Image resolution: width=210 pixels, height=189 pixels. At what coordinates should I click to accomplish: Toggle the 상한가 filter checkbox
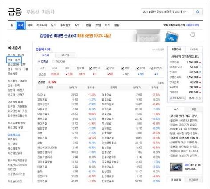(91, 68)
